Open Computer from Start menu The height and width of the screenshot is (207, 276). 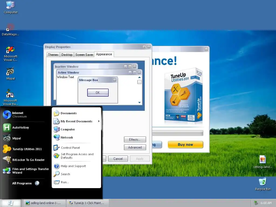tap(76, 129)
